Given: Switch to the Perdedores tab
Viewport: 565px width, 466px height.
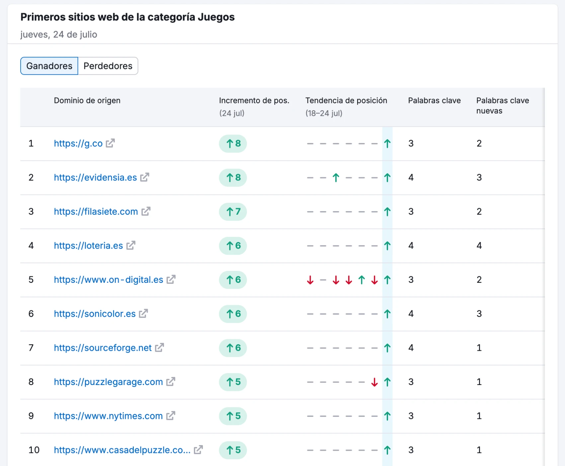Looking at the screenshot, I should click(108, 66).
